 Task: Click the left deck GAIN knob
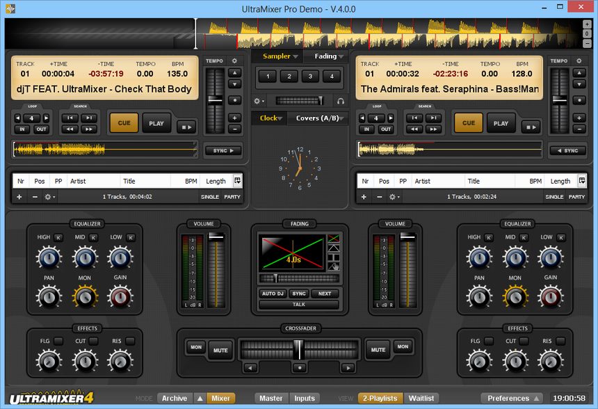[x=120, y=296]
